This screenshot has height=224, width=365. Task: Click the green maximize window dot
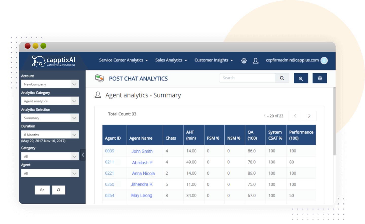coord(43,46)
